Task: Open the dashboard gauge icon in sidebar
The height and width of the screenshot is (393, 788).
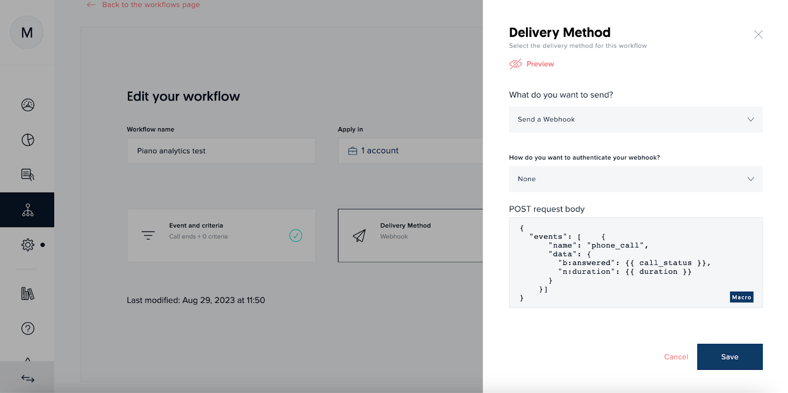Action: click(x=28, y=105)
